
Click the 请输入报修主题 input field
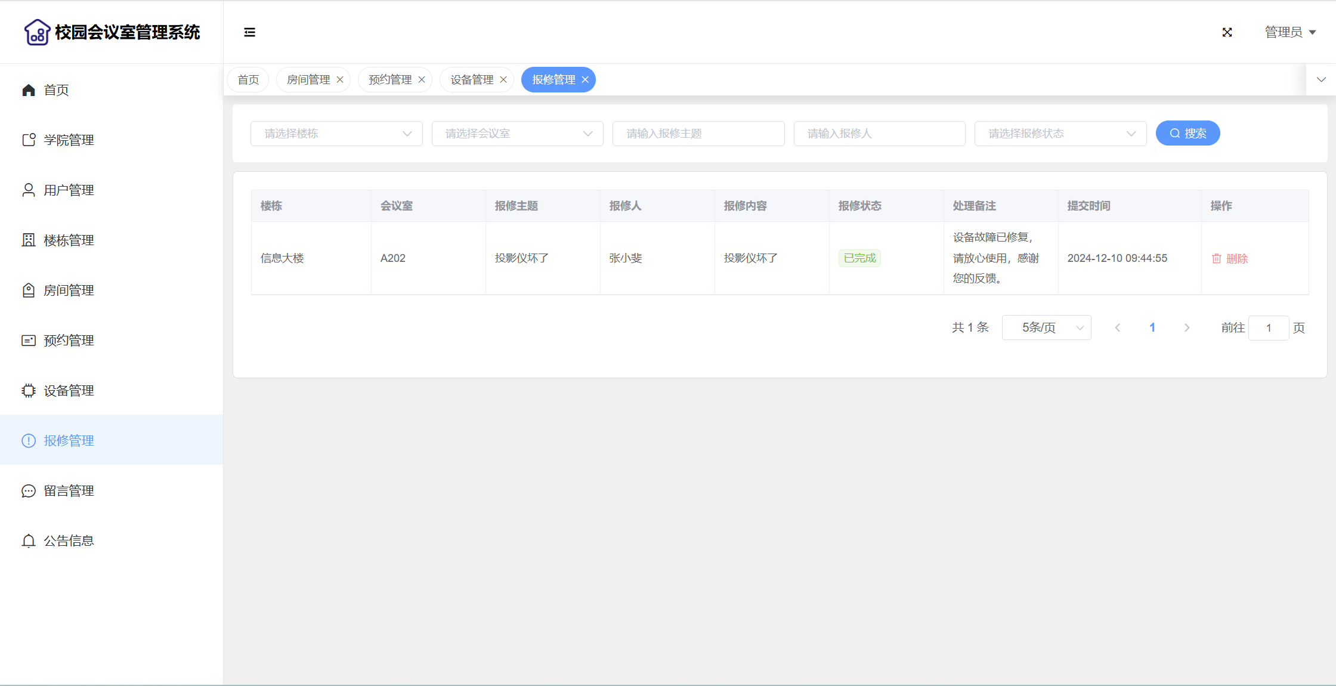tap(698, 134)
